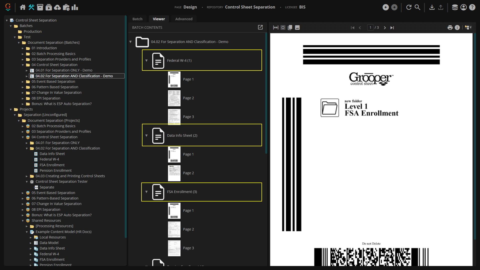Open the bar chart Stats icon
480x270 pixels.
point(75,7)
